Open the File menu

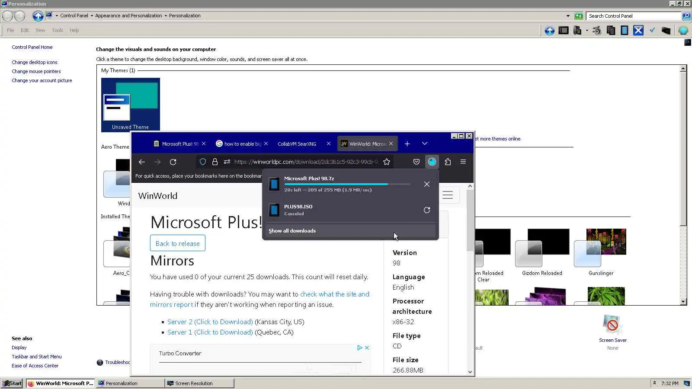pyautogui.click(x=10, y=30)
